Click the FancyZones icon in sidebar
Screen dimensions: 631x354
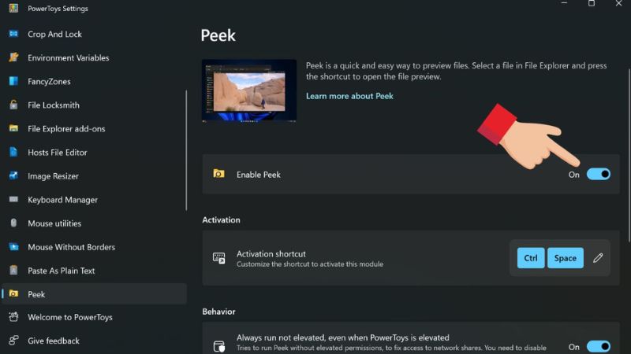(x=13, y=81)
